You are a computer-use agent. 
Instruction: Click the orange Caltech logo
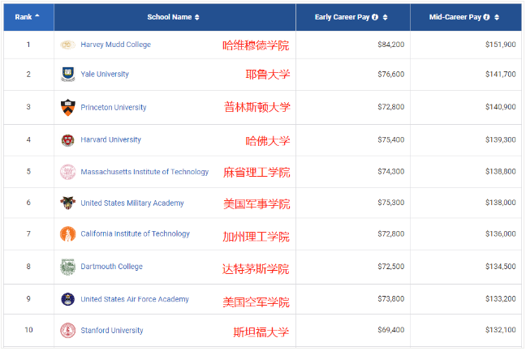[x=68, y=234]
